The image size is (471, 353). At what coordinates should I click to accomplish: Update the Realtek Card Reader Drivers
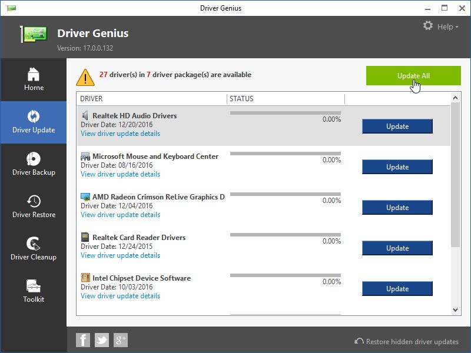point(397,248)
